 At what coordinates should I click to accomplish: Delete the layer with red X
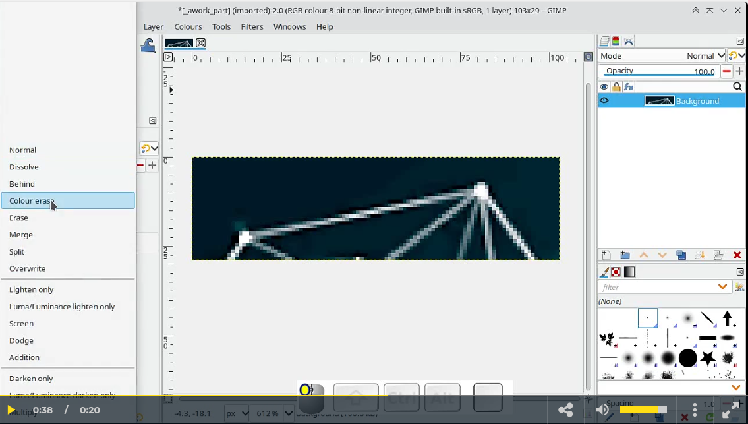[x=737, y=255]
